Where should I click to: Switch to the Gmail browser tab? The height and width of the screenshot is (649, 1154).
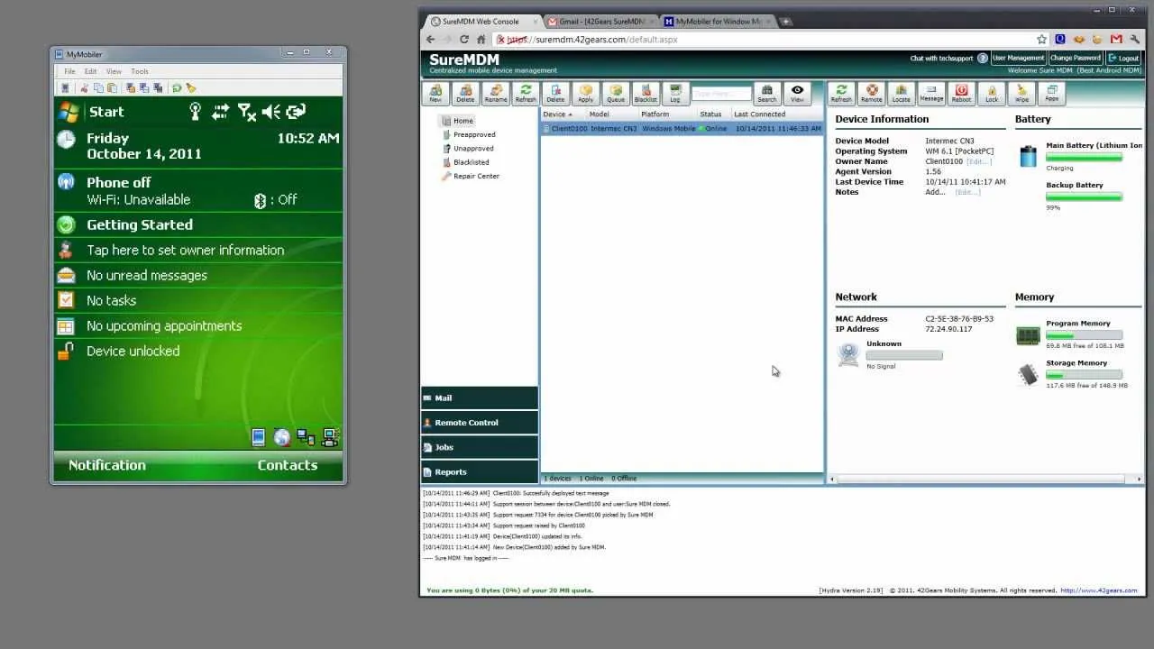[x=601, y=21]
